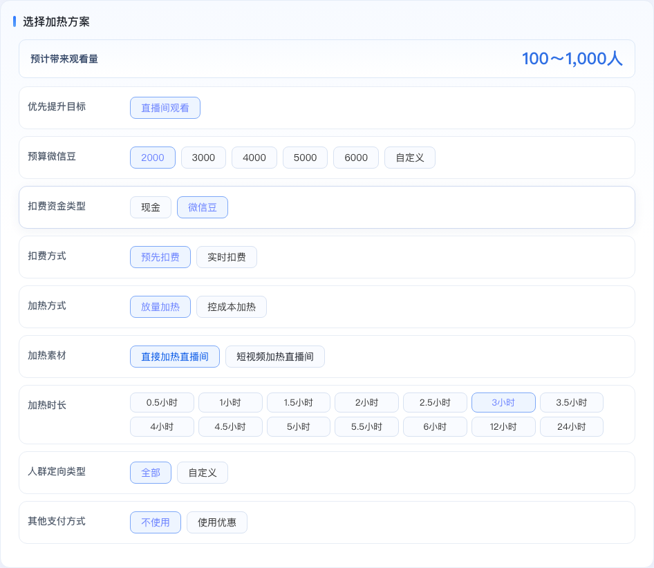Set heating duration to 5小时
The width and height of the screenshot is (654, 568).
[299, 426]
